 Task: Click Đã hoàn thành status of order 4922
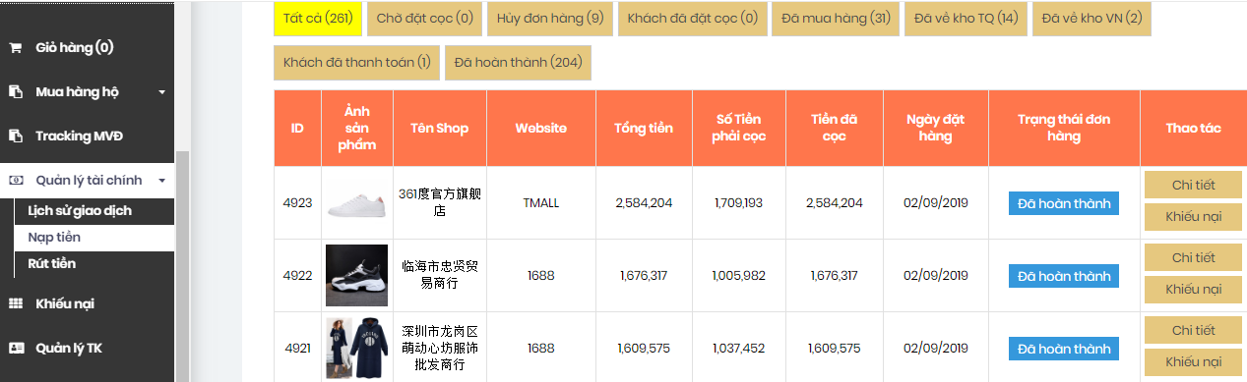point(1064,276)
